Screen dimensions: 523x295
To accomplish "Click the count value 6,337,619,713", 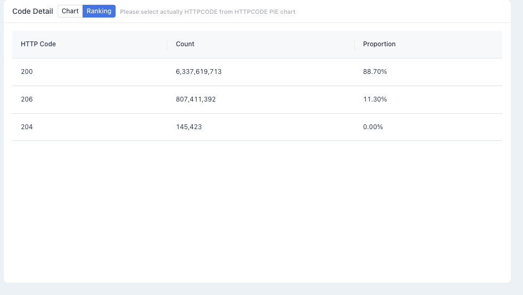I will 199,72.
